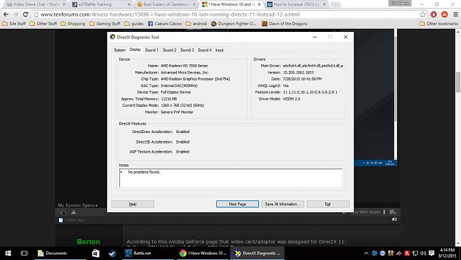Open the volume control in system tray

click(x=423, y=253)
